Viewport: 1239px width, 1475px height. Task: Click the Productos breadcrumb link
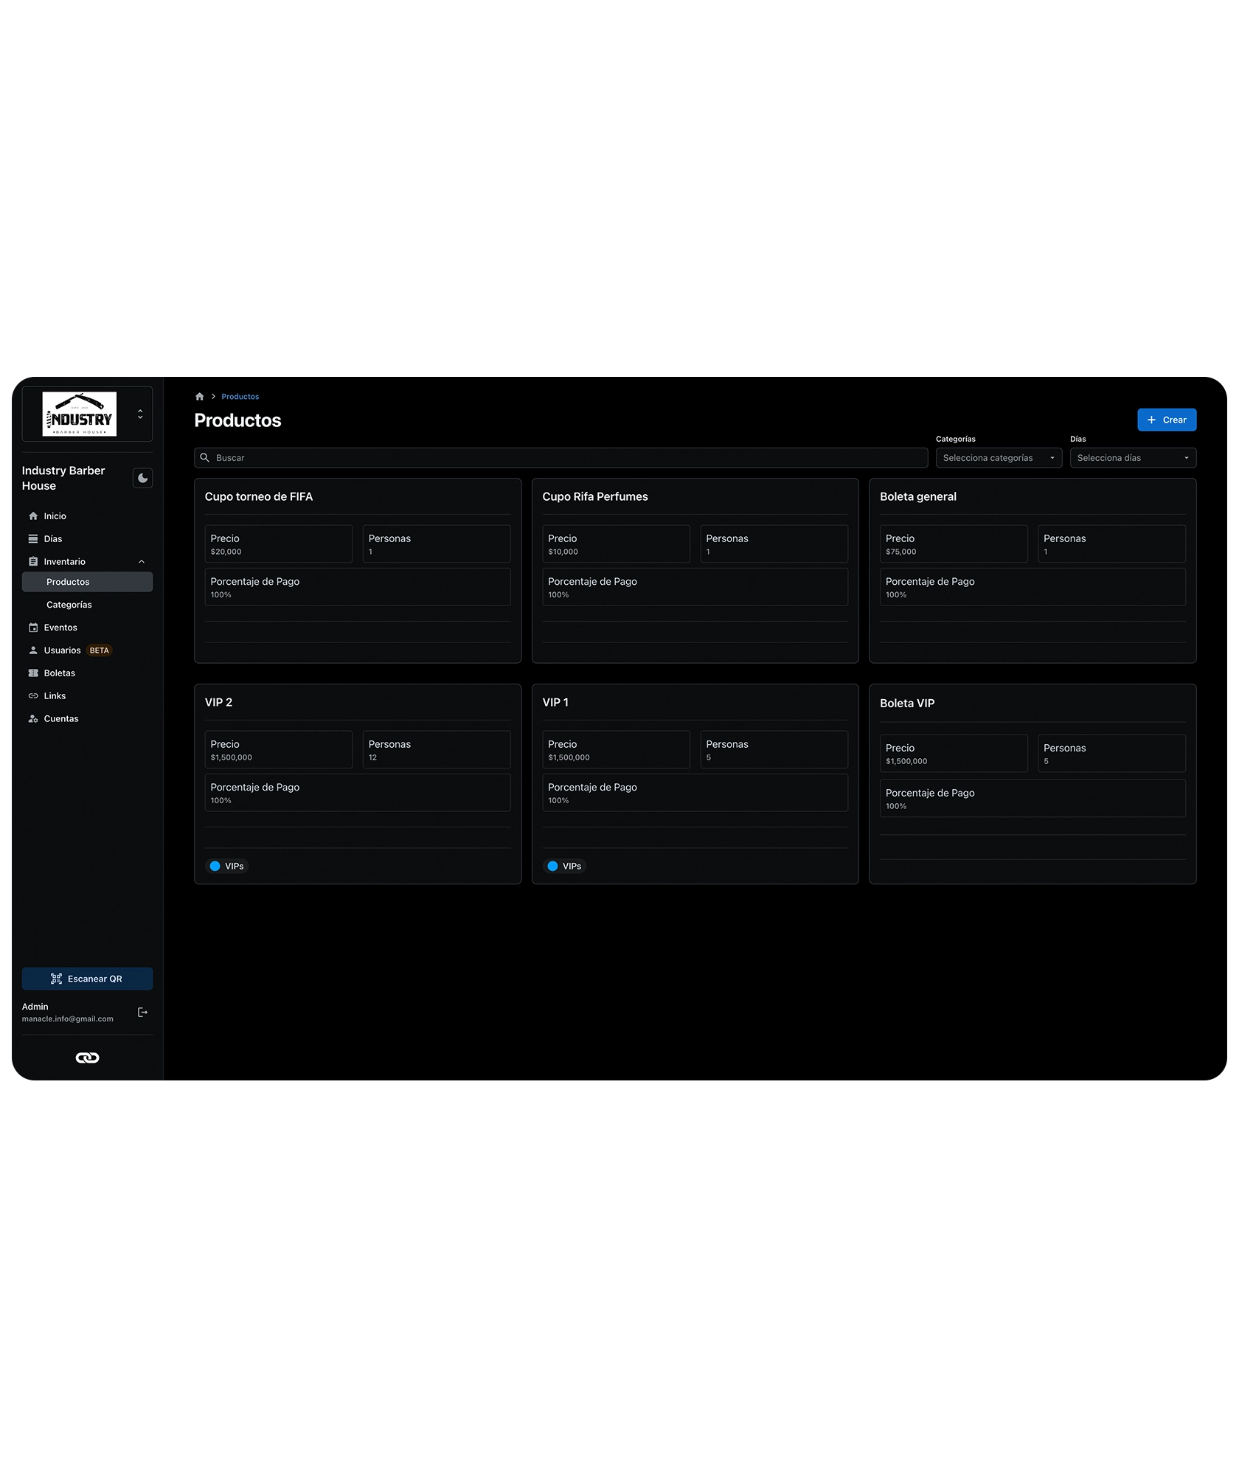click(240, 397)
